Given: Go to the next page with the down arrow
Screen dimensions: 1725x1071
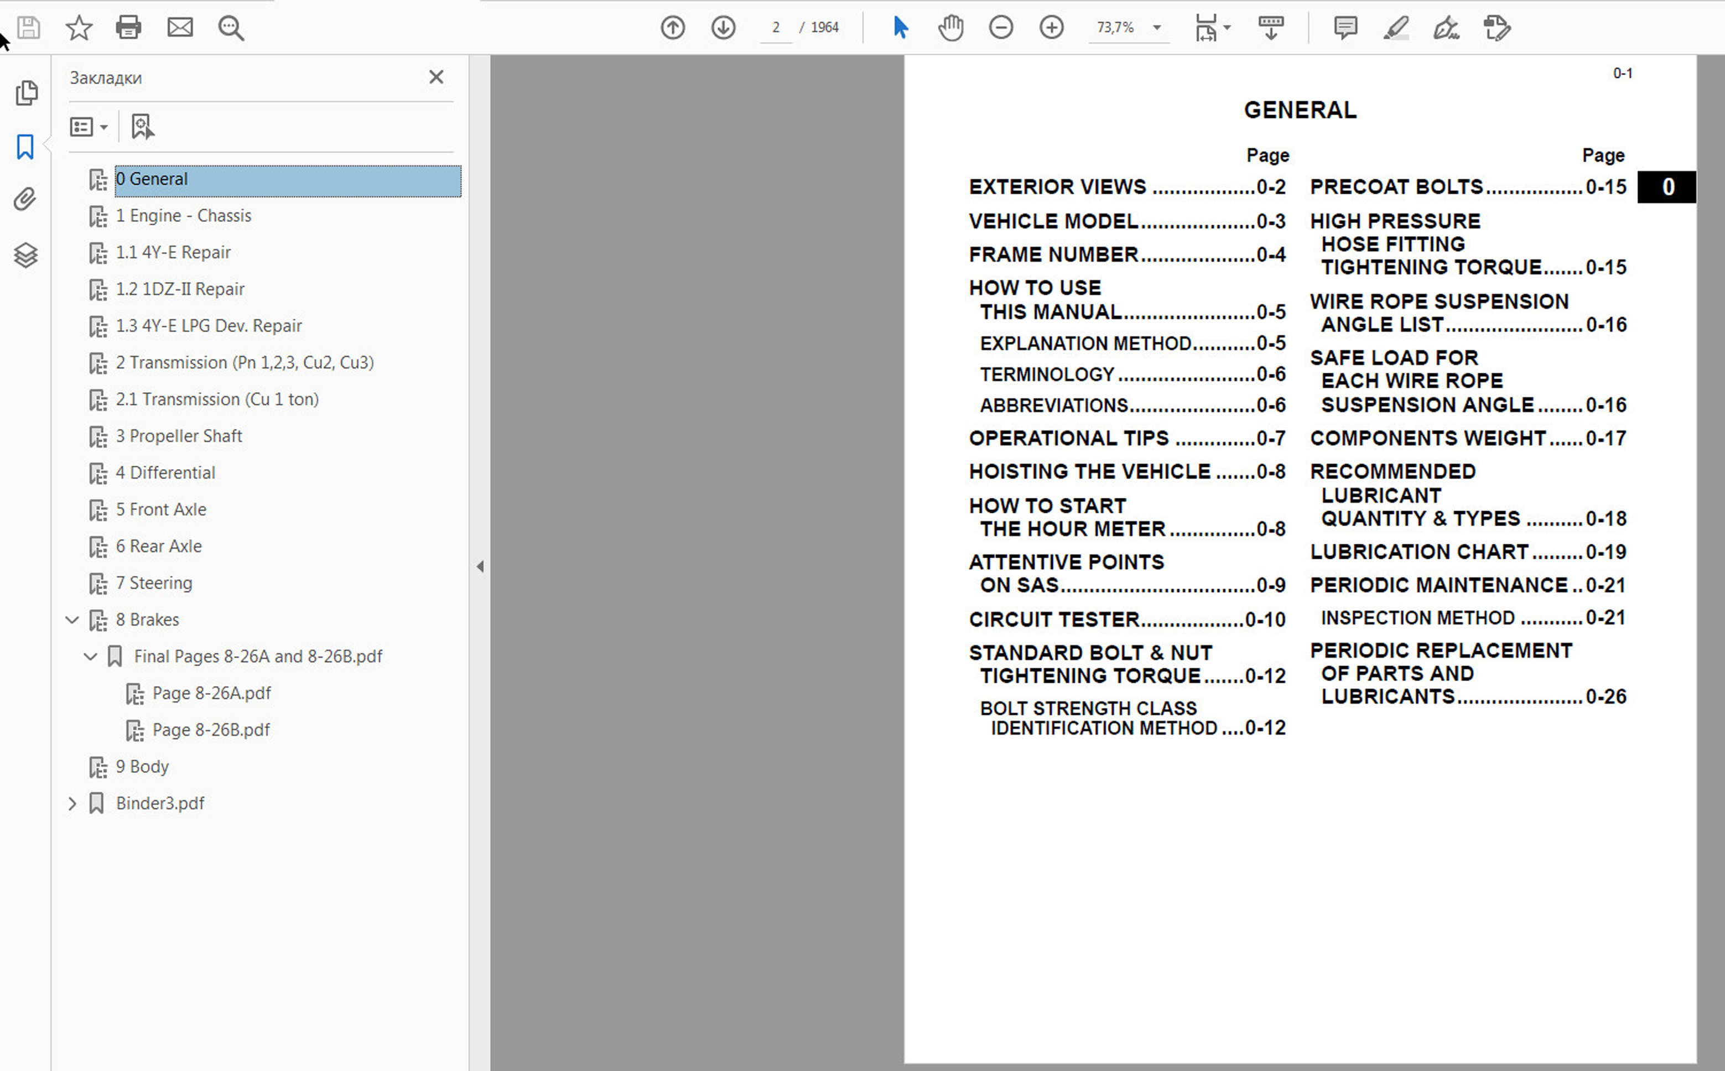Looking at the screenshot, I should (723, 28).
